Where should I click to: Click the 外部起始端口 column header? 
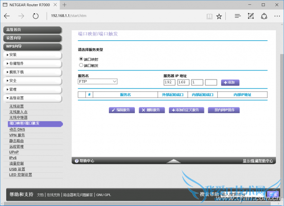point(173,95)
